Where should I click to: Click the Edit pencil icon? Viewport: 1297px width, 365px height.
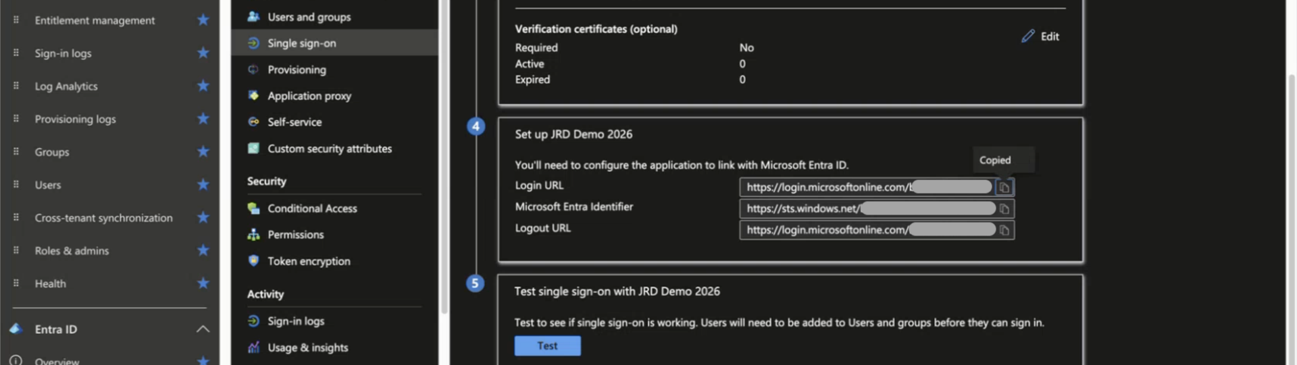[1027, 36]
